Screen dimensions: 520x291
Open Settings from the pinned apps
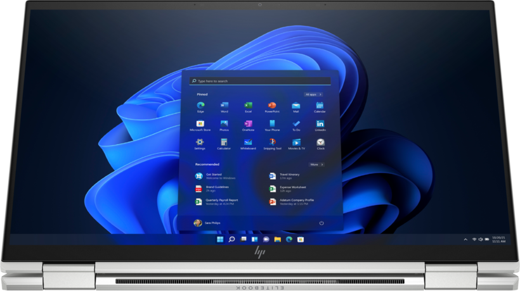click(x=200, y=142)
